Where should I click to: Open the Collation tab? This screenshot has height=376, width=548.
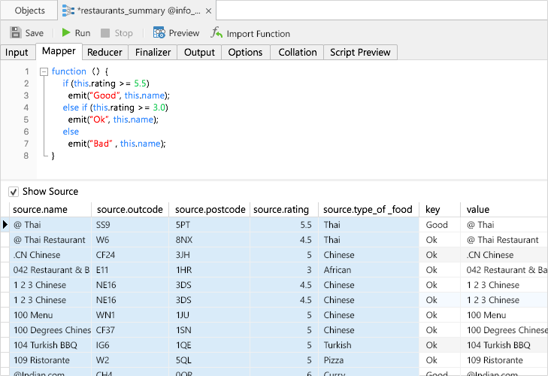click(x=298, y=52)
